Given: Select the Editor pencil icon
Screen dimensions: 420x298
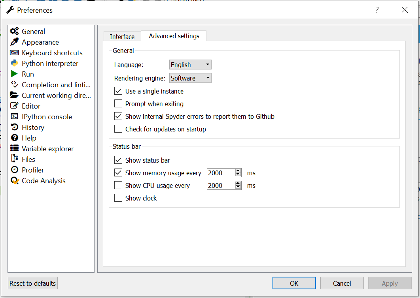Looking at the screenshot, I should coord(14,106).
